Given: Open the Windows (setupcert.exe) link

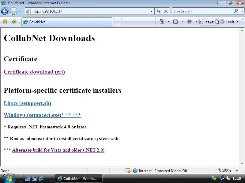Looking at the screenshot, I should pyautogui.click(x=42, y=115).
